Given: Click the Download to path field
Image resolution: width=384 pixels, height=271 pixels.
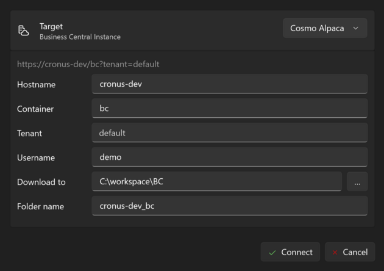Looking at the screenshot, I should pos(217,181).
